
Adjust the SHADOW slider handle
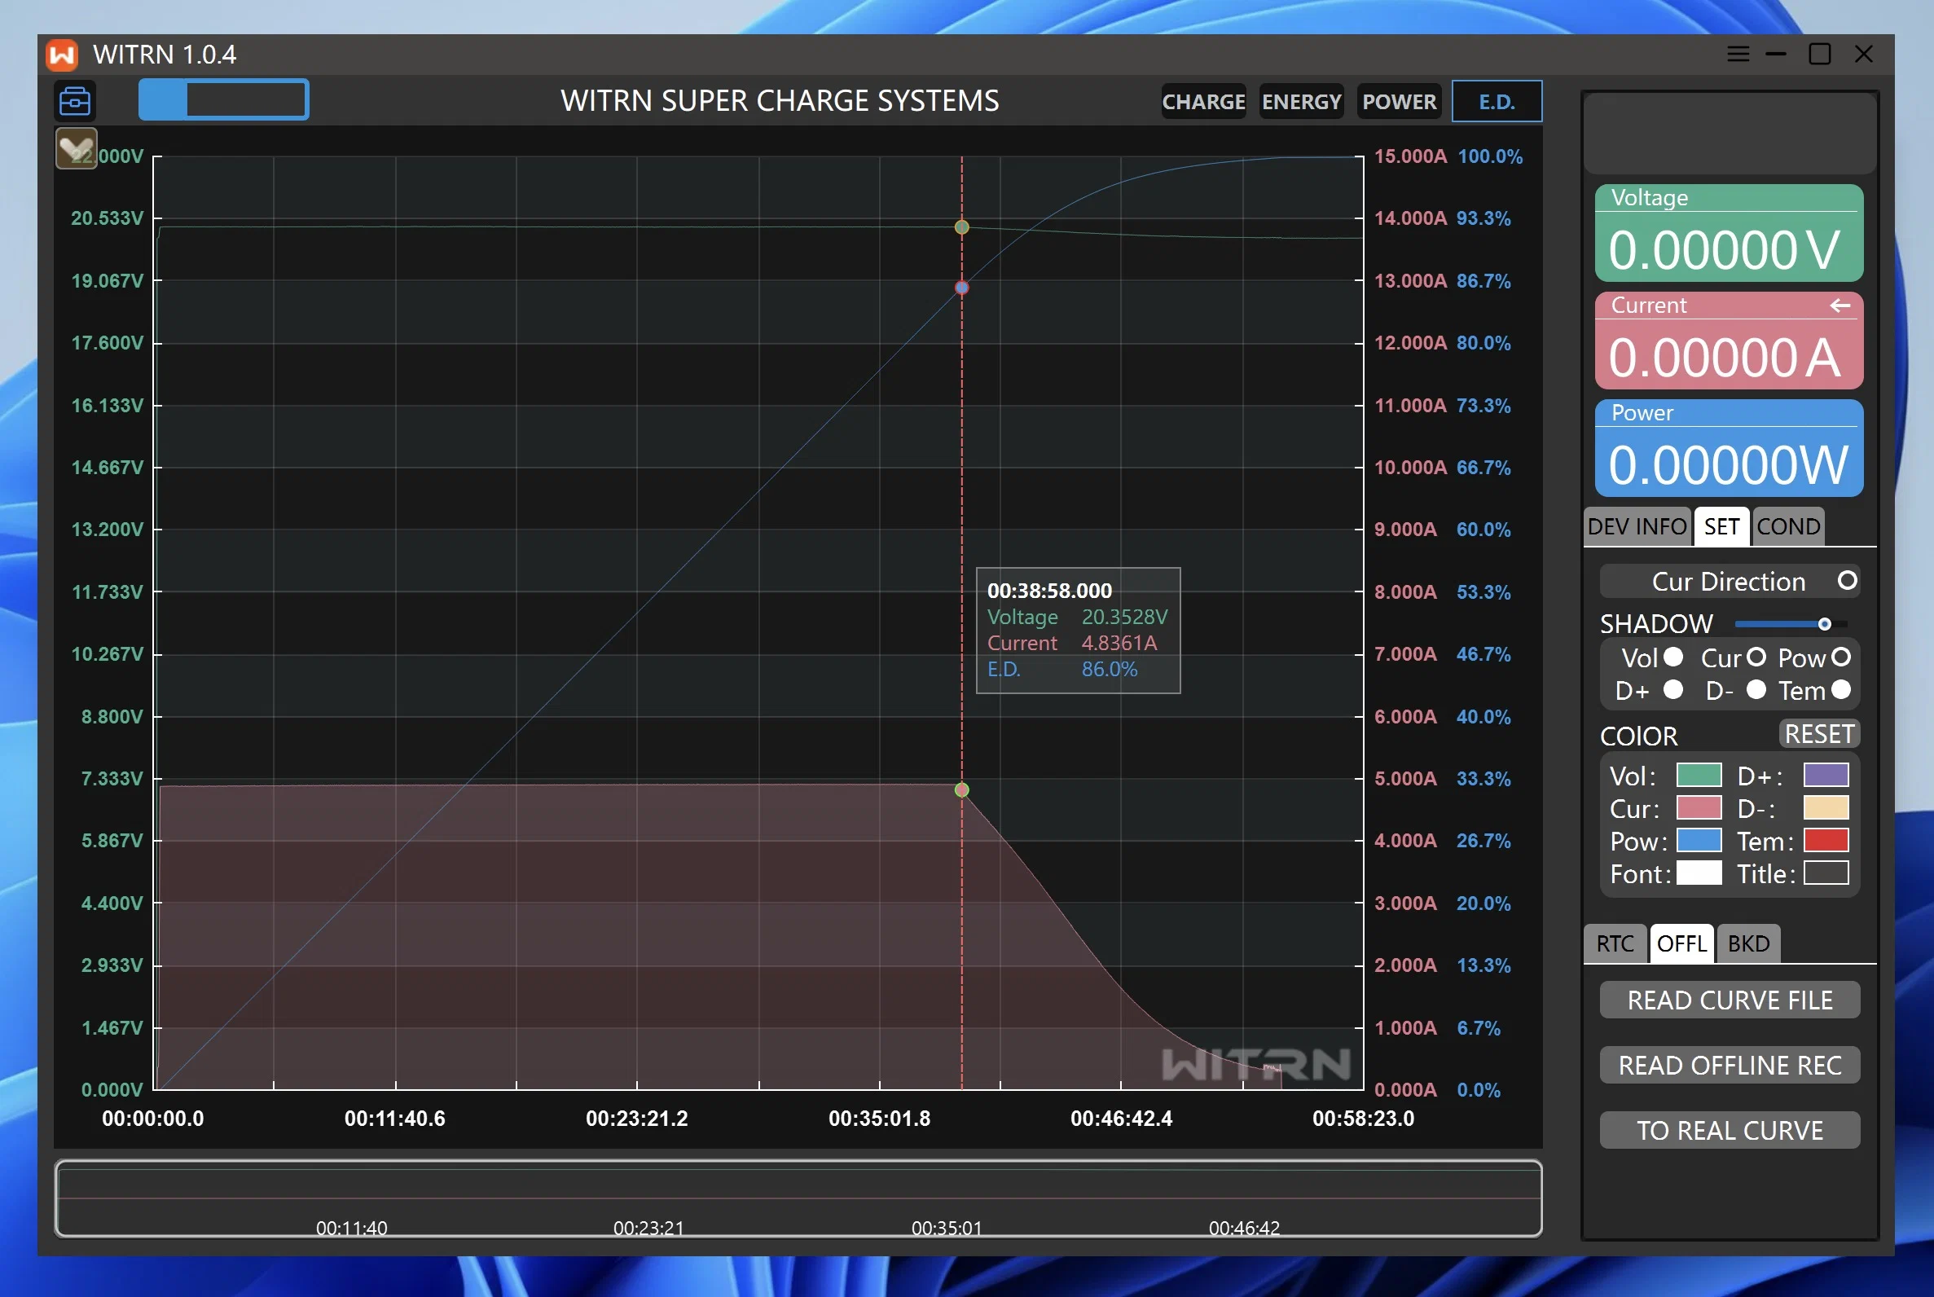point(1824,624)
